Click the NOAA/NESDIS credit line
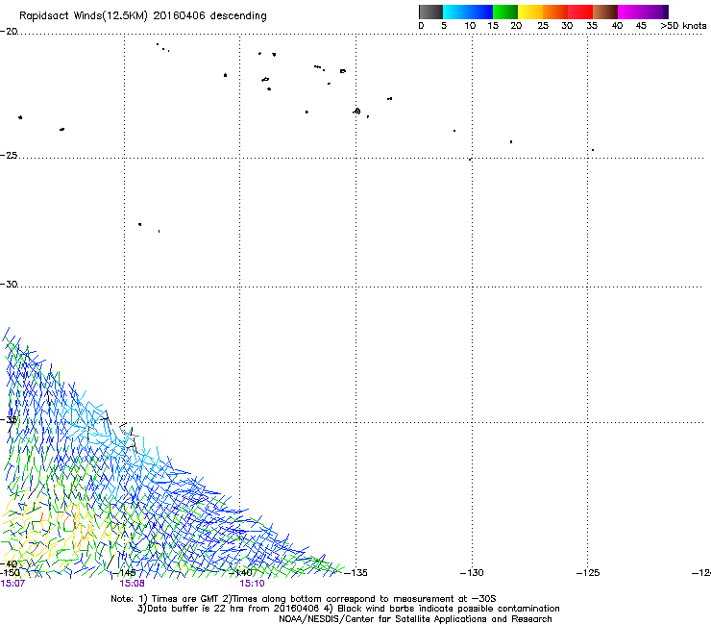This screenshot has width=711, height=625. 415,619
